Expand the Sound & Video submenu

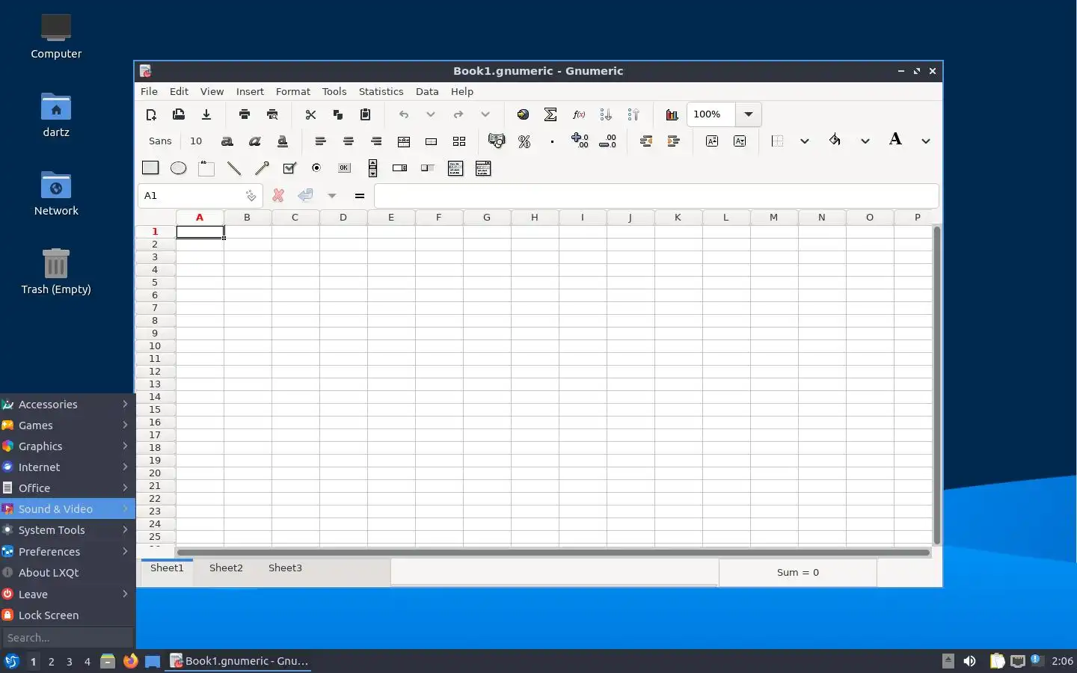point(67,508)
